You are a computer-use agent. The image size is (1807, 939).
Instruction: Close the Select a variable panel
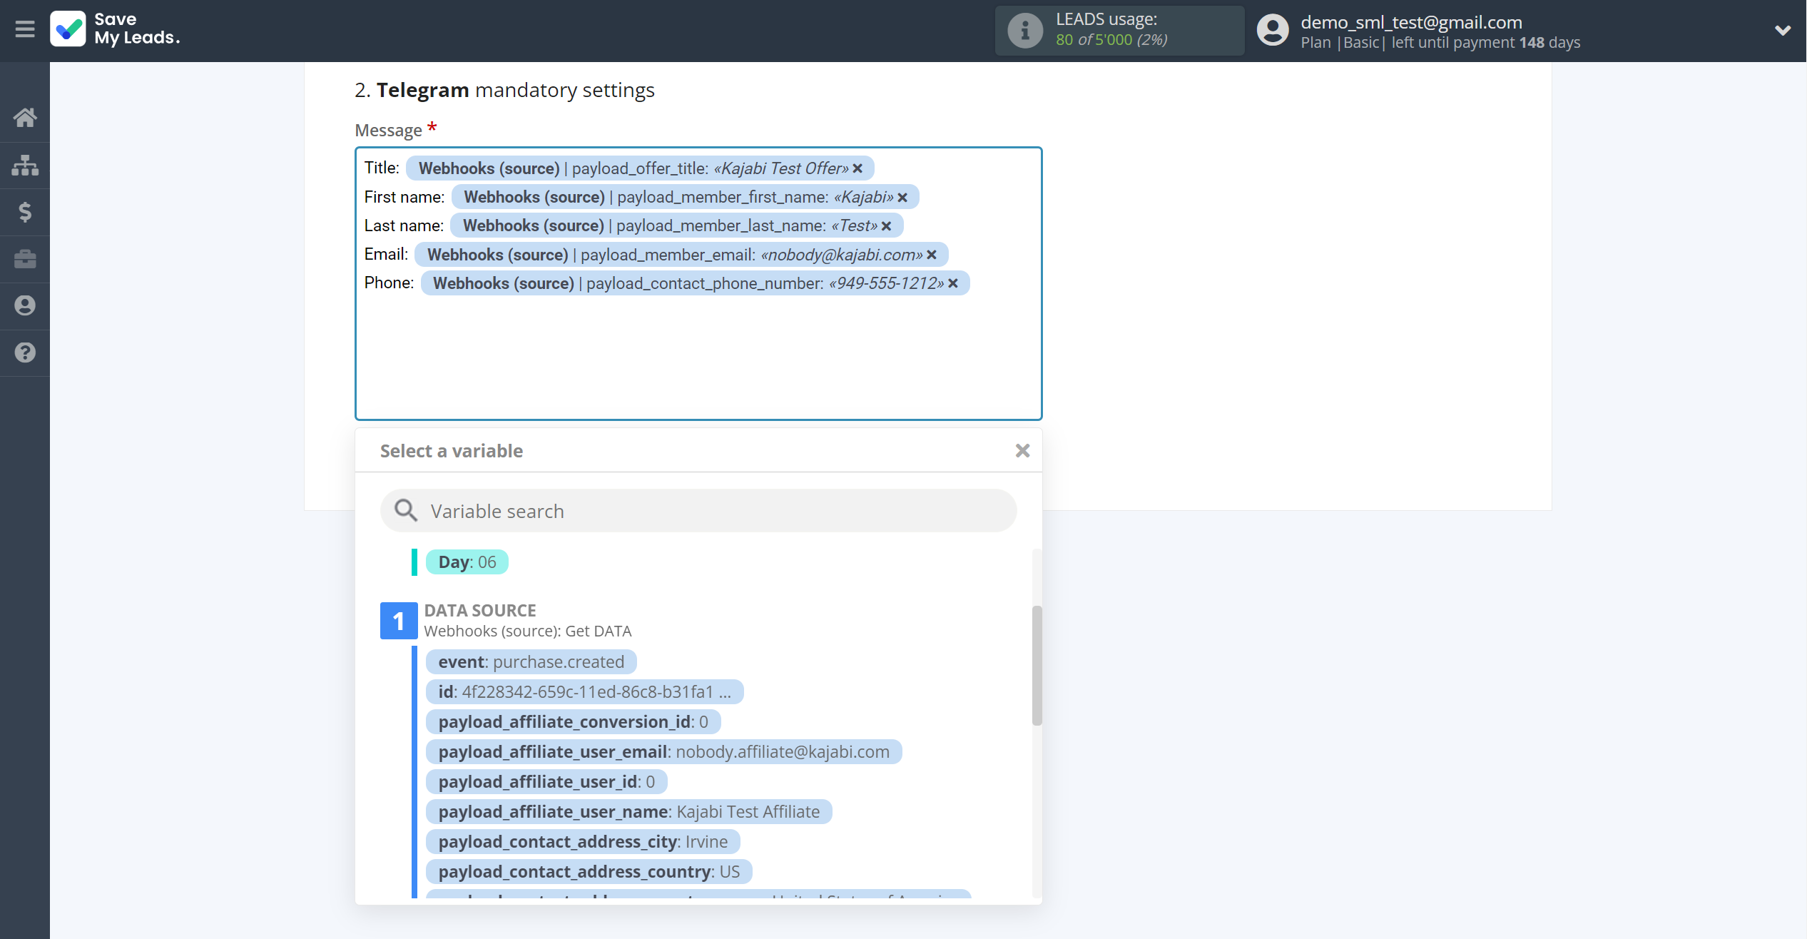tap(1022, 450)
